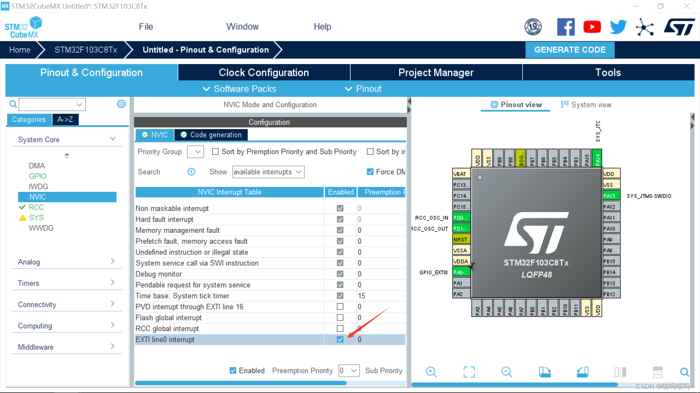Switch to System view
The image size is (700, 393).
586,105
